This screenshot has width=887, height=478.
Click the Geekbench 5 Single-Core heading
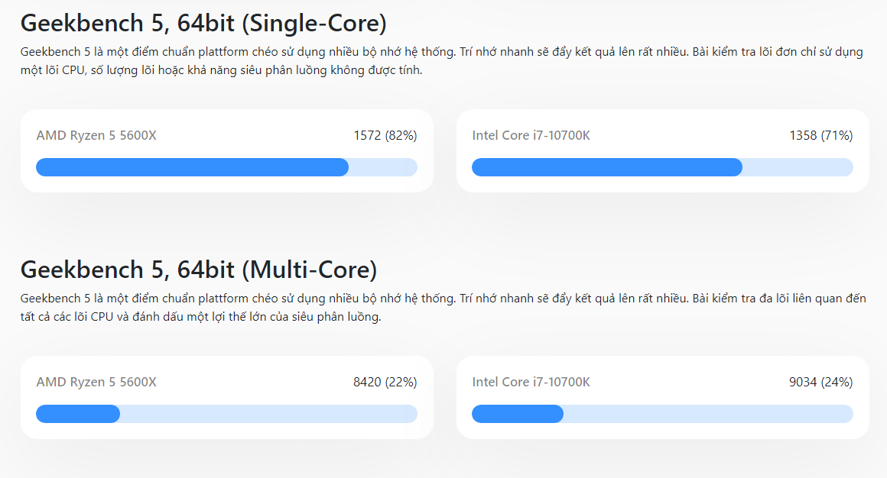coord(203,24)
